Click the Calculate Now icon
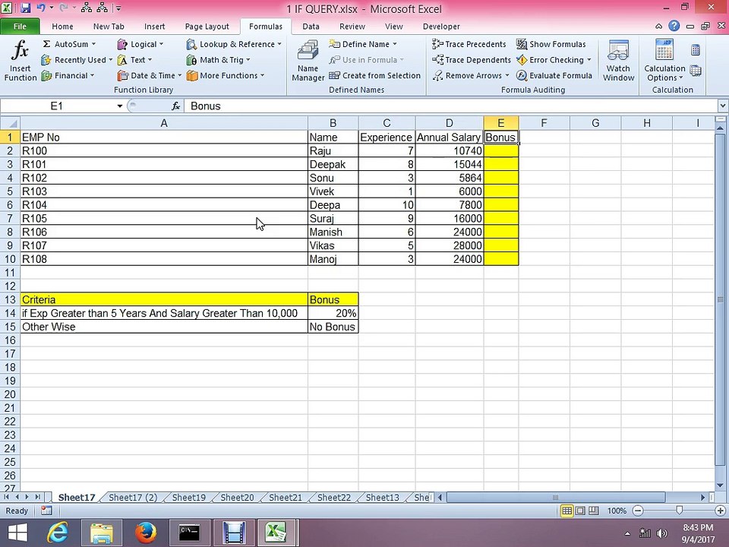This screenshot has width=729, height=547. point(696,50)
